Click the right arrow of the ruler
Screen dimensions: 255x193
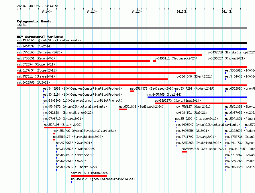(x=246, y=9)
